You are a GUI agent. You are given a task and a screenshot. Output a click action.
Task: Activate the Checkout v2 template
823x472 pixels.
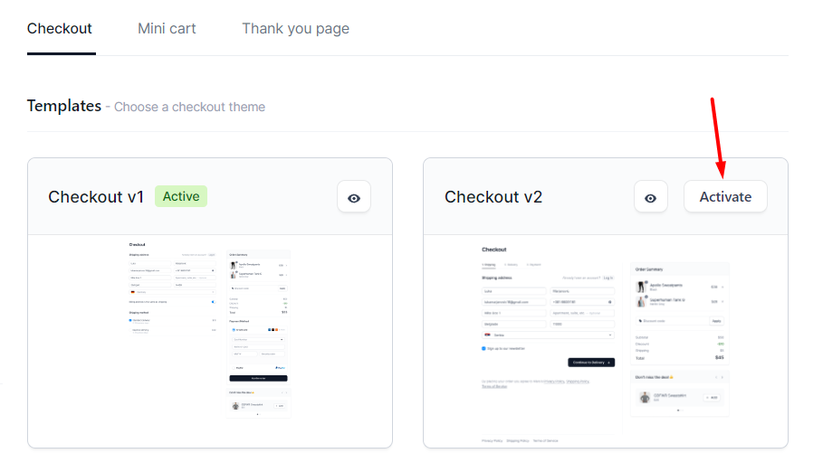[x=725, y=197]
